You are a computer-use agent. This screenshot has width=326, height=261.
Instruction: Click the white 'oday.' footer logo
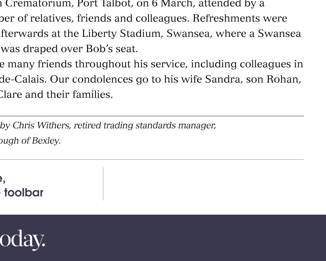(22, 240)
